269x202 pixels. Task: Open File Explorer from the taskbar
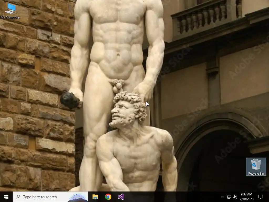[95, 197]
